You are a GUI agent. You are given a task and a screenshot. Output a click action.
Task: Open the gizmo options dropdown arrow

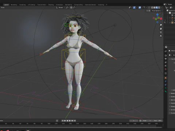tap(137, 8)
